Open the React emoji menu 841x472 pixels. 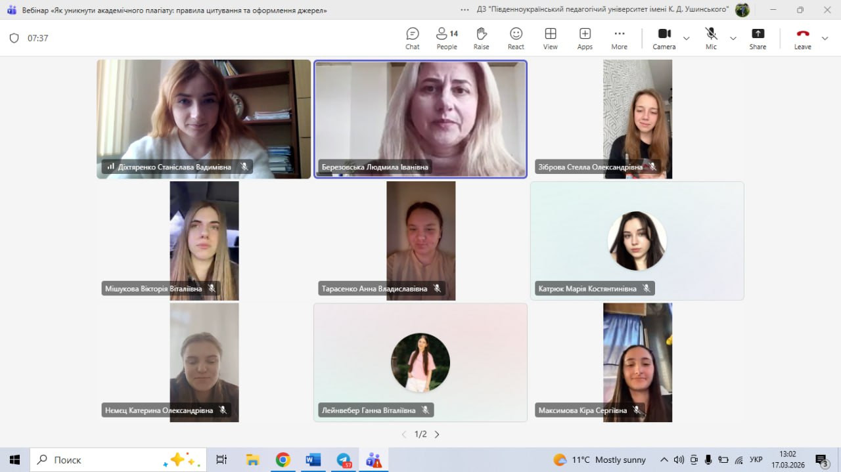click(x=516, y=38)
